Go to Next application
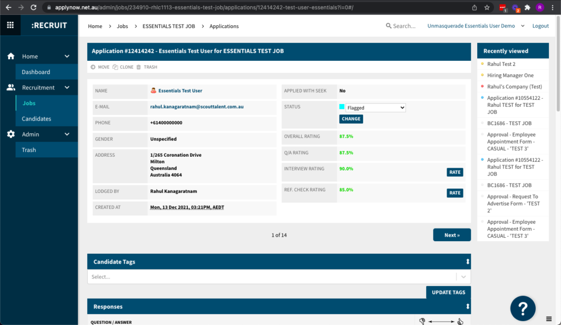 tap(452, 235)
